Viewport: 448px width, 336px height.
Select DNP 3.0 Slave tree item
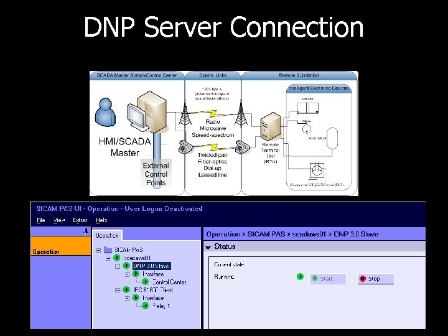(x=151, y=266)
